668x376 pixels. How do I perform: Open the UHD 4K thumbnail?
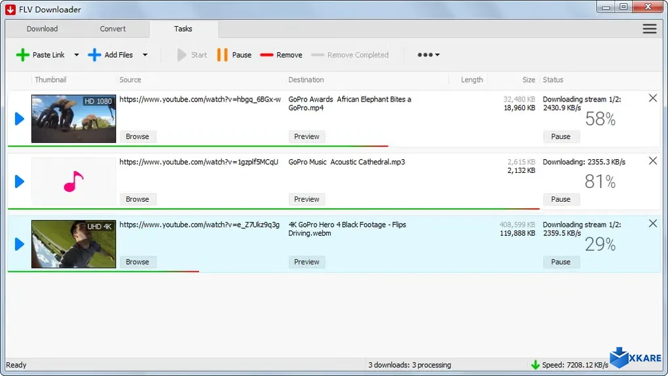(74, 244)
